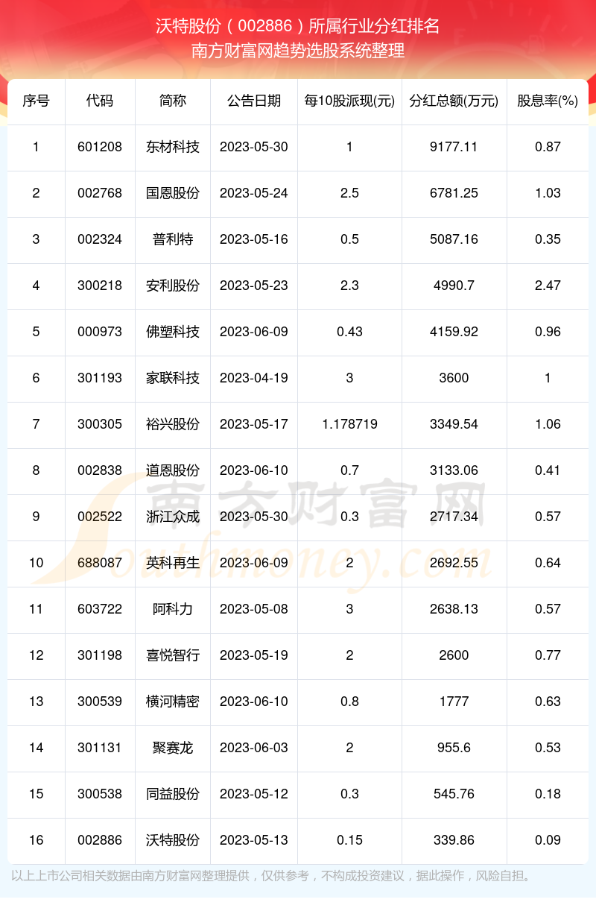The image size is (596, 914).
Task: Click the 家联科技 stock name
Action: 173,378
